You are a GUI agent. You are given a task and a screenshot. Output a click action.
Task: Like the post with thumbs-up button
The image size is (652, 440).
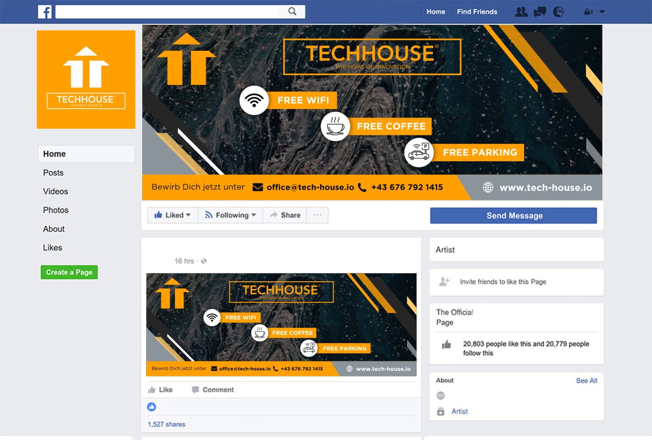click(160, 390)
